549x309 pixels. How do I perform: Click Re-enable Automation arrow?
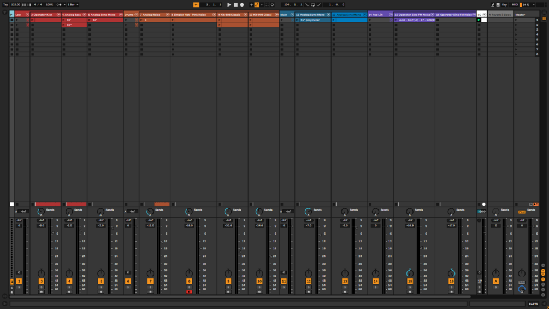click(262, 5)
